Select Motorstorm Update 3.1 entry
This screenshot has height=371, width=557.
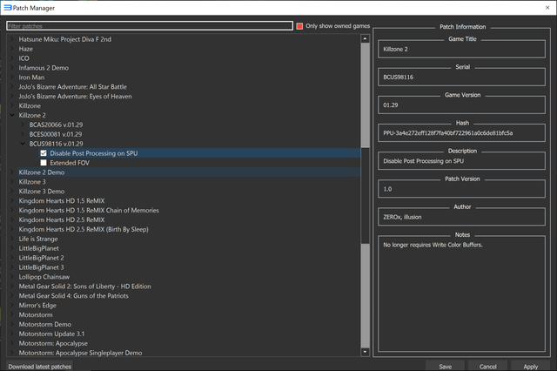click(51, 334)
